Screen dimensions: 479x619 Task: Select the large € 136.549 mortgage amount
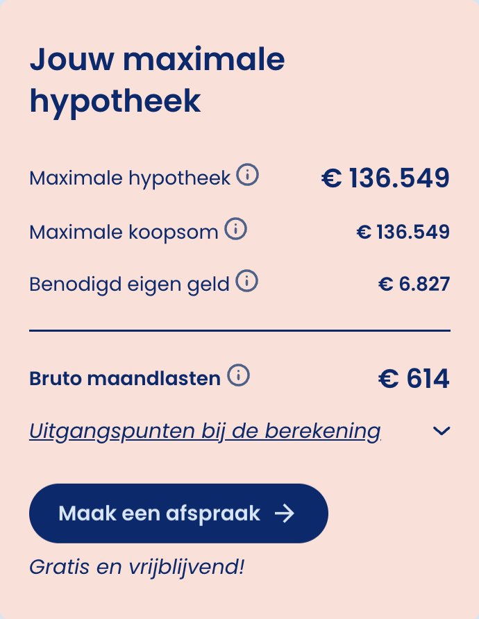tap(385, 178)
